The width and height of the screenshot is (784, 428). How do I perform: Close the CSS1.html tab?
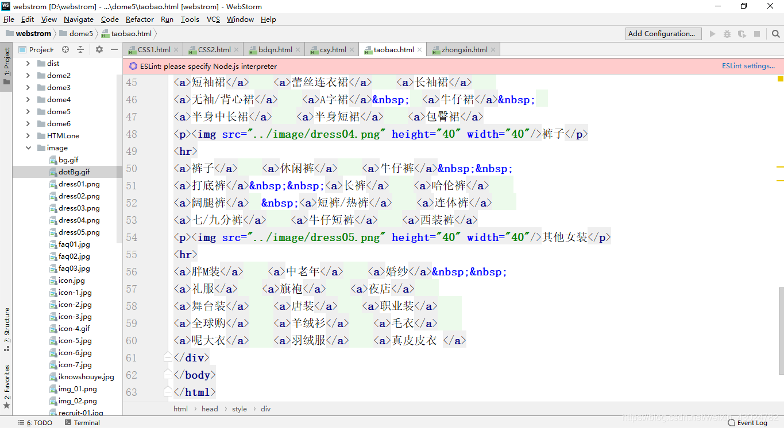coord(176,50)
